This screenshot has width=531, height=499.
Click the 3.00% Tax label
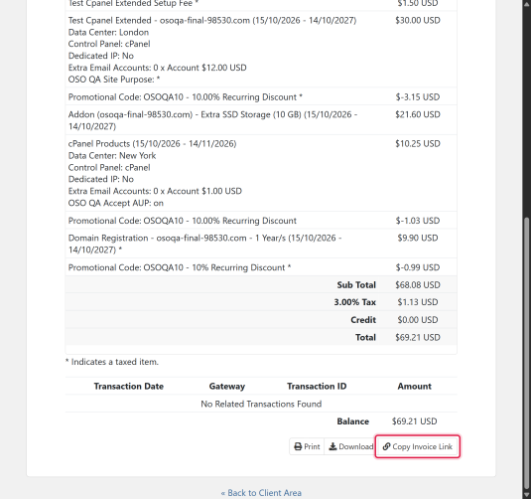355,302
